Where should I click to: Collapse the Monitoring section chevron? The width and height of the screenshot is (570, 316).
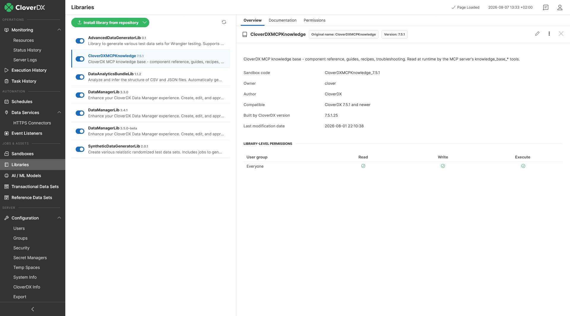tap(59, 30)
